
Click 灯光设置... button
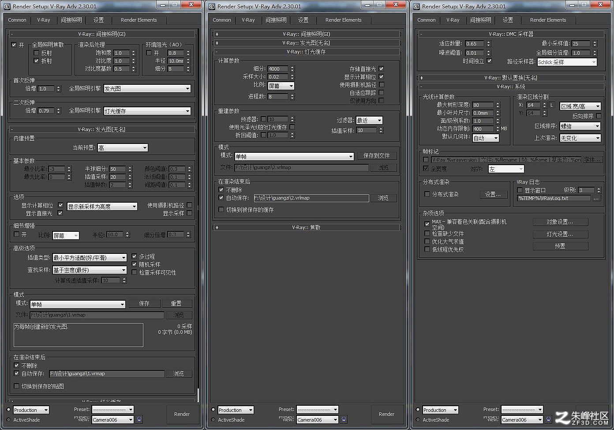pos(560,234)
